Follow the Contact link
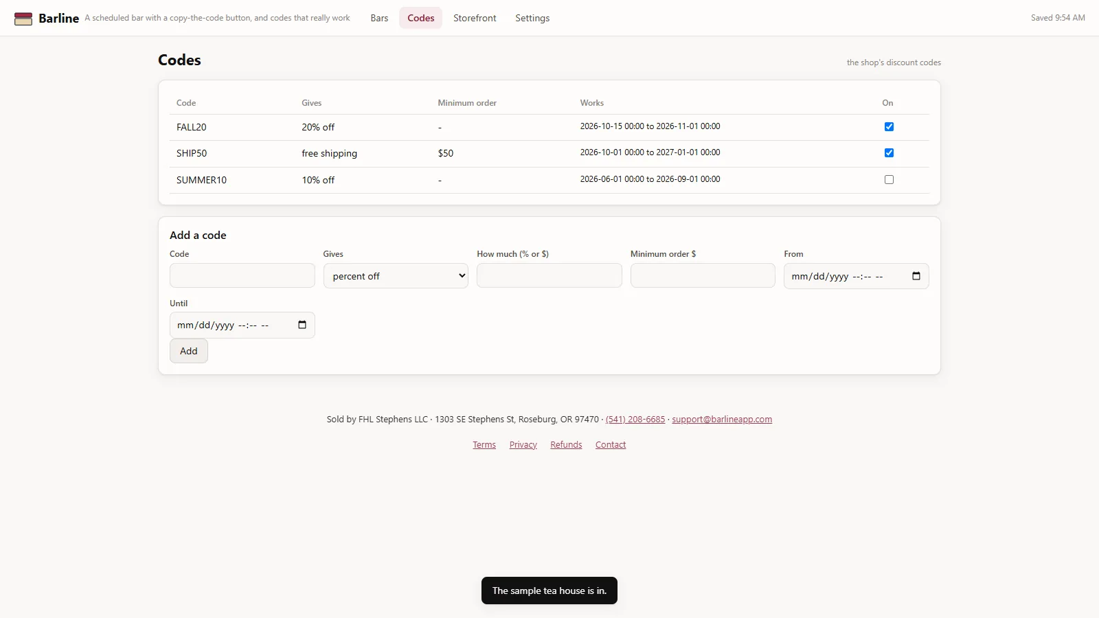Viewport: 1099px width, 618px height. click(x=611, y=445)
